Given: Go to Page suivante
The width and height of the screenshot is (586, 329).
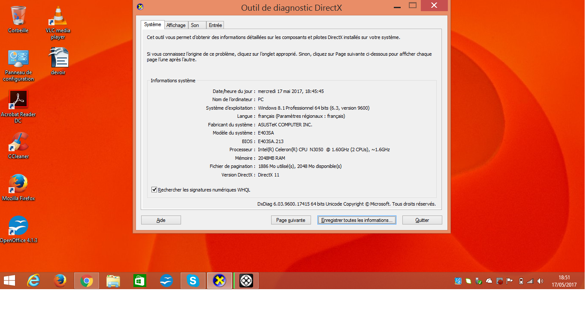Looking at the screenshot, I should 291,220.
